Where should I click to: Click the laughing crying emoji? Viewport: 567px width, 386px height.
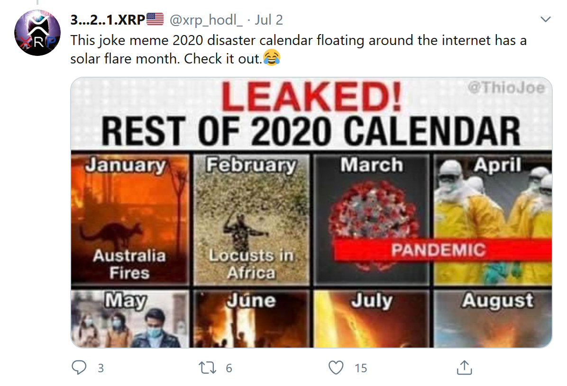pyautogui.click(x=272, y=57)
